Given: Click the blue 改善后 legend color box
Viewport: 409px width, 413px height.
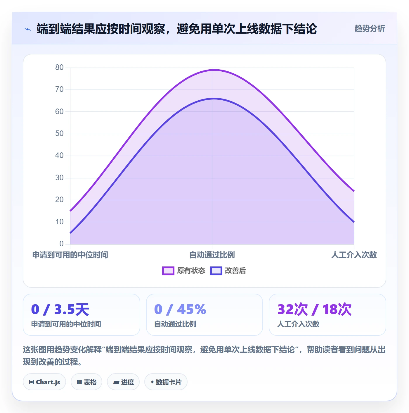Looking at the screenshot, I should 216,271.
